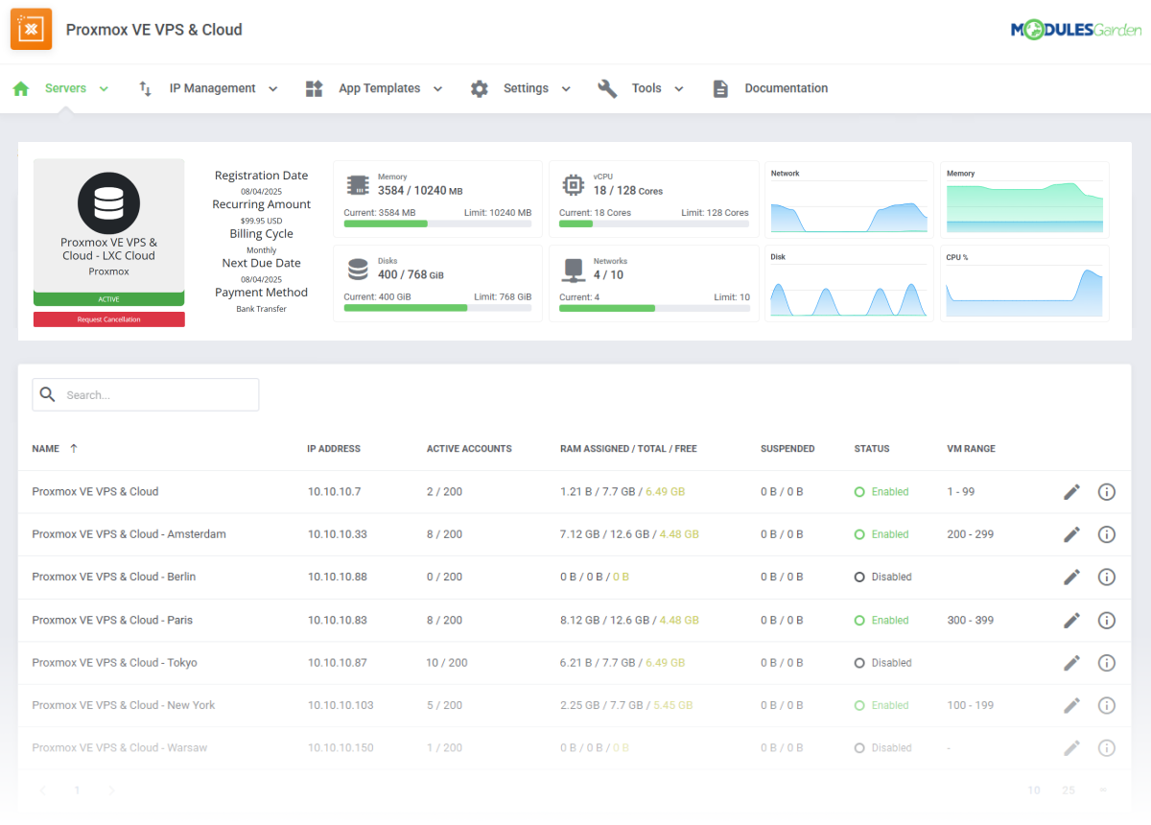The height and width of the screenshot is (825, 1151).
Task: Click the Disks stack icon
Action: coord(358,270)
